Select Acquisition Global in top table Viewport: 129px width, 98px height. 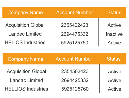click(x=25, y=25)
